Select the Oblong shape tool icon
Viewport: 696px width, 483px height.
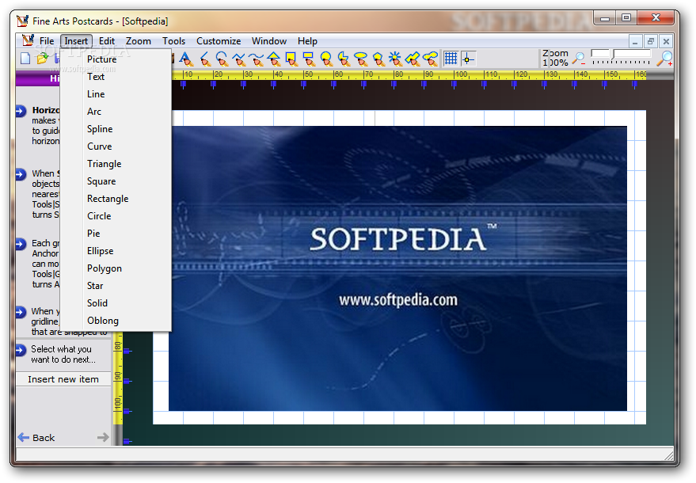(x=431, y=59)
